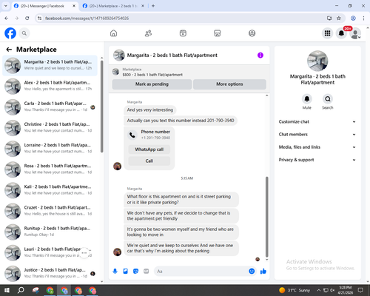Click the chat header listing thumbnail
The width and height of the screenshot is (370, 296).
tap(119, 55)
